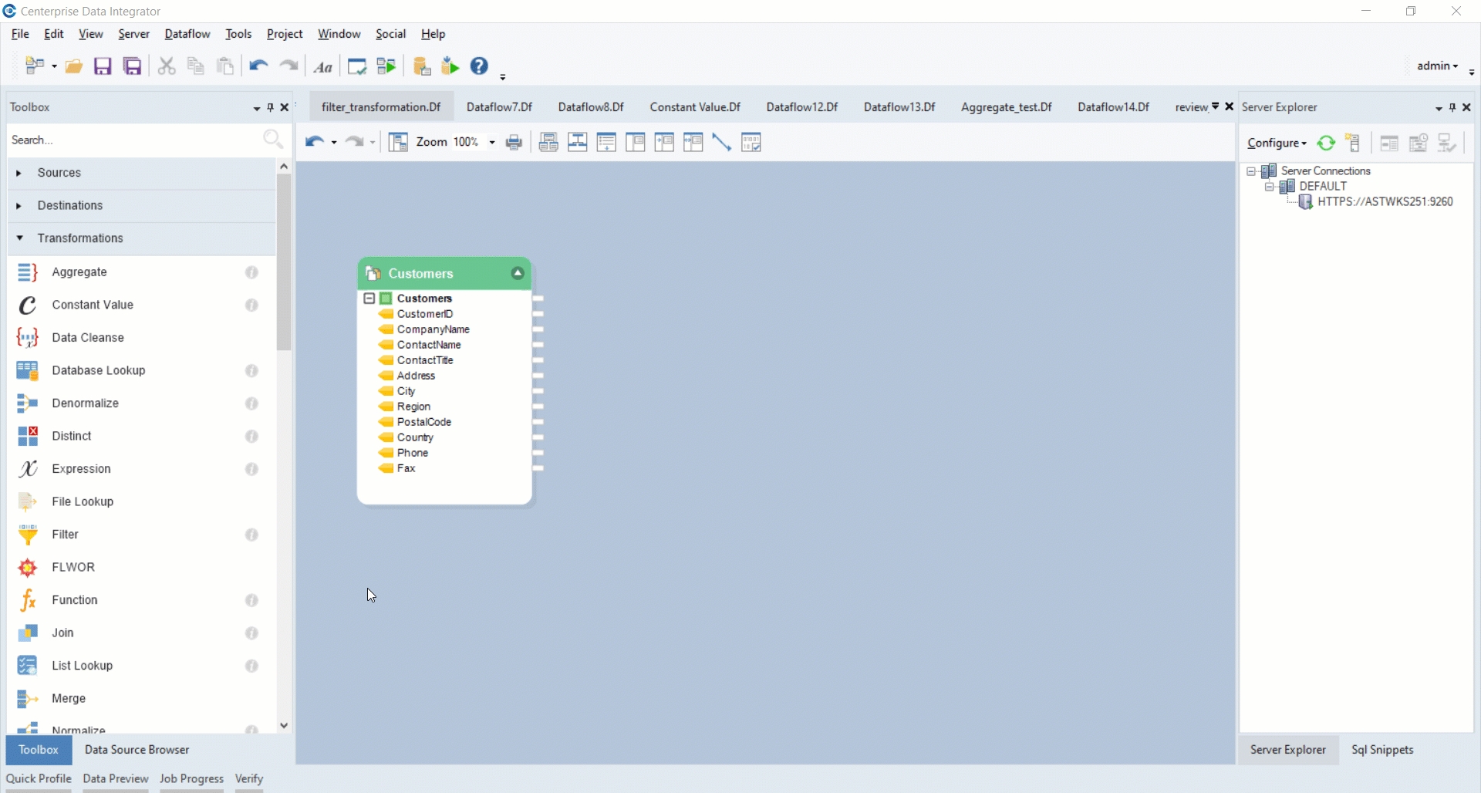Click the Open folder icon
Image resolution: width=1481 pixels, height=793 pixels.
pyautogui.click(x=74, y=66)
